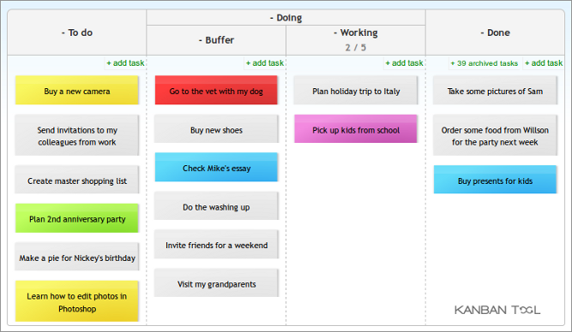Select the blue Buy presents for kids card
This screenshot has height=332, width=572.
(x=495, y=180)
